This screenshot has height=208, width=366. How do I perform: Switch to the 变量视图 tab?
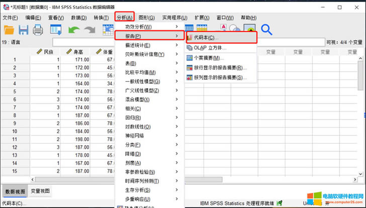coord(40,191)
